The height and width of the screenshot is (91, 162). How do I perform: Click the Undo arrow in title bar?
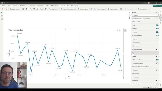point(5,3)
